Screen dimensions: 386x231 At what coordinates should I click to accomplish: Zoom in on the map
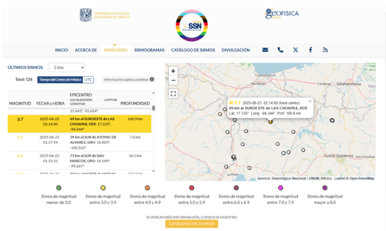pyautogui.click(x=174, y=71)
